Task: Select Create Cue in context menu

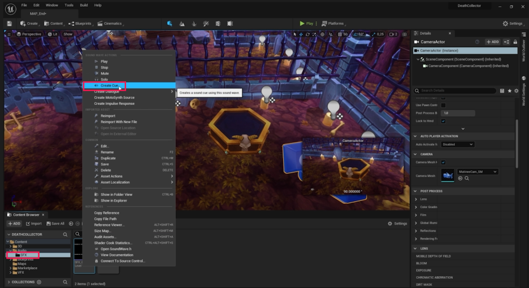Action: (129, 86)
